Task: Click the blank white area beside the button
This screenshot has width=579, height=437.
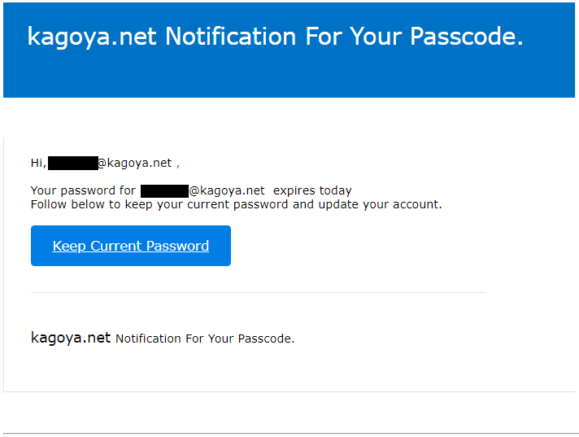Action: [358, 246]
